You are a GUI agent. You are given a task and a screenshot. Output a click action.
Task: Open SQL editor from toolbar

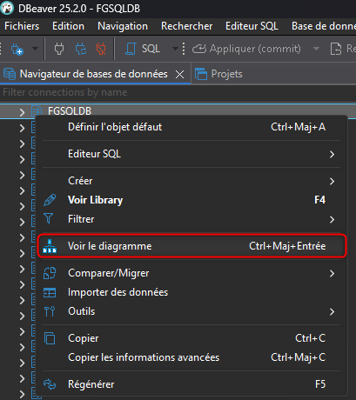(x=143, y=49)
